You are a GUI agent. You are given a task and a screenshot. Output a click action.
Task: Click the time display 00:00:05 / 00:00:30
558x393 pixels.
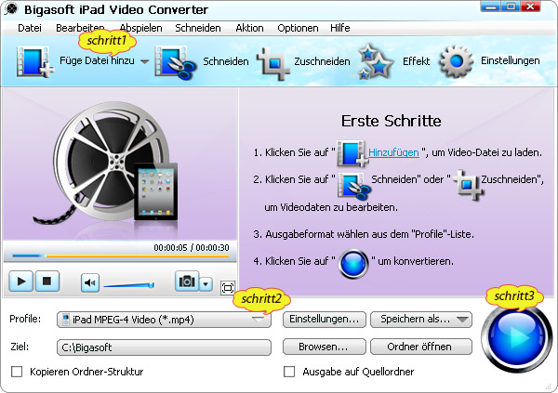click(191, 247)
